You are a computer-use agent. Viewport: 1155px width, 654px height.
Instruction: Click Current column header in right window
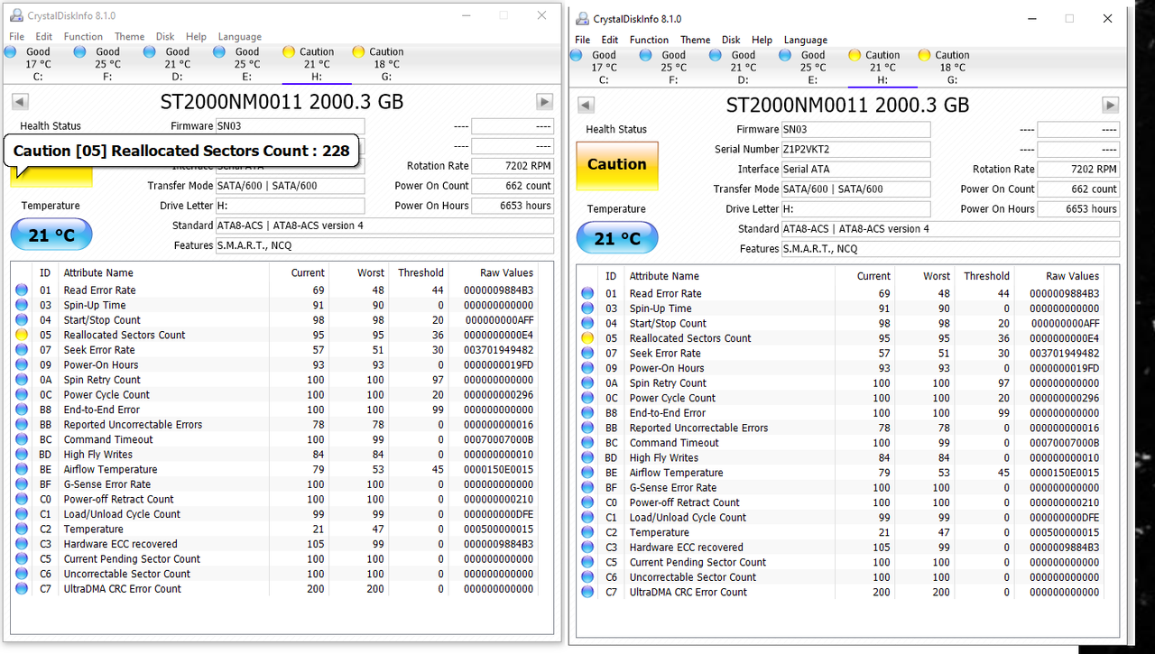865,276
